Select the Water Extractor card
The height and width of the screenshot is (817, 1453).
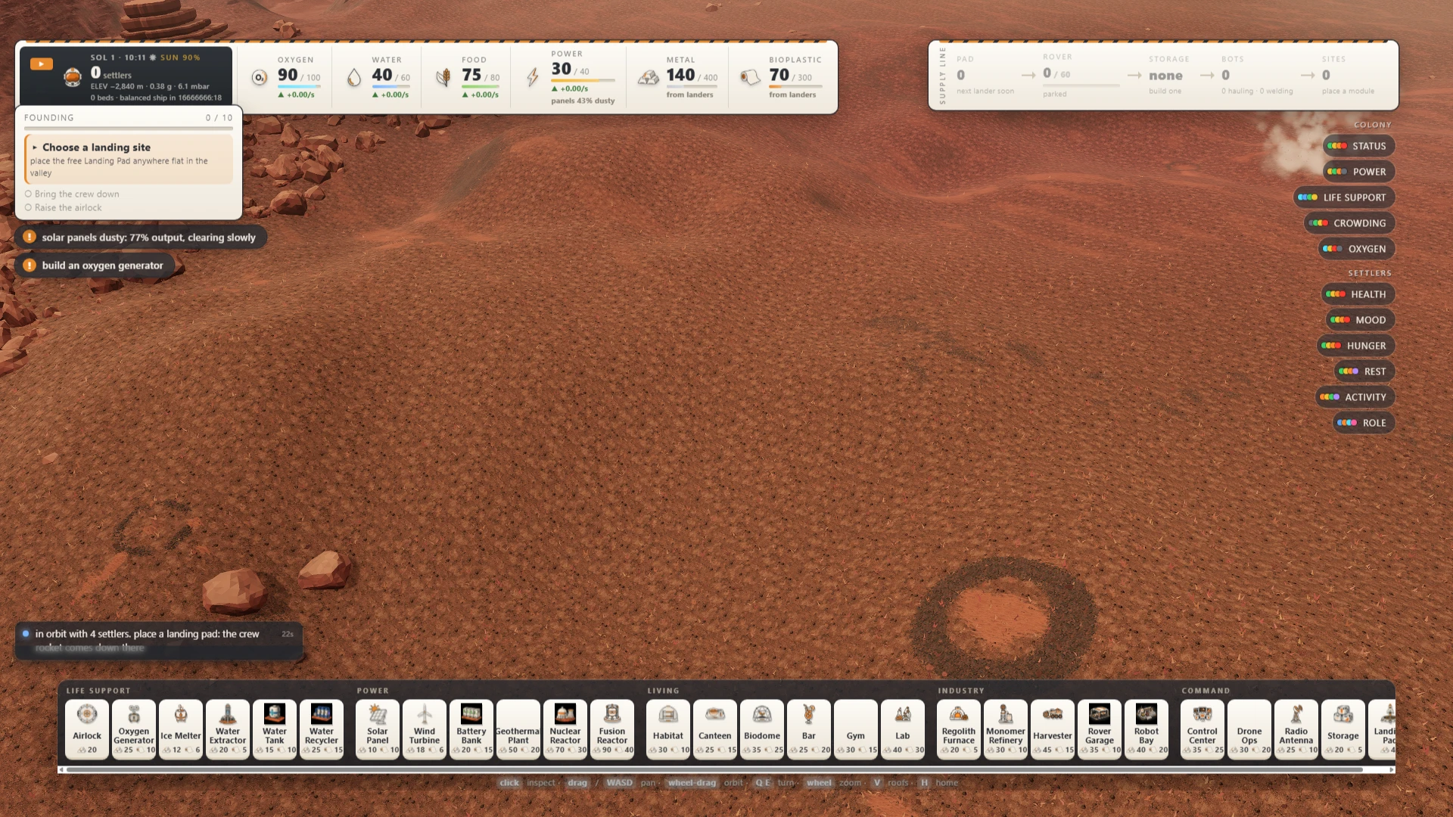coord(228,728)
